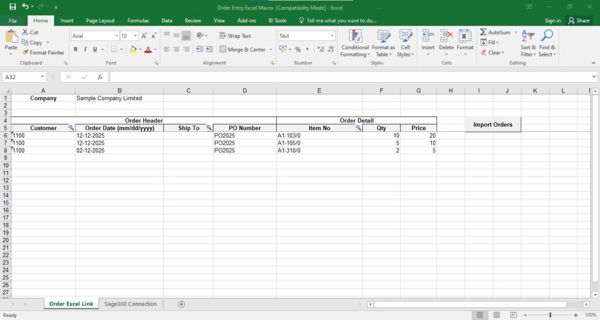600x320 pixels.
Task: Click the Sort & Filter icon
Action: tap(528, 36)
